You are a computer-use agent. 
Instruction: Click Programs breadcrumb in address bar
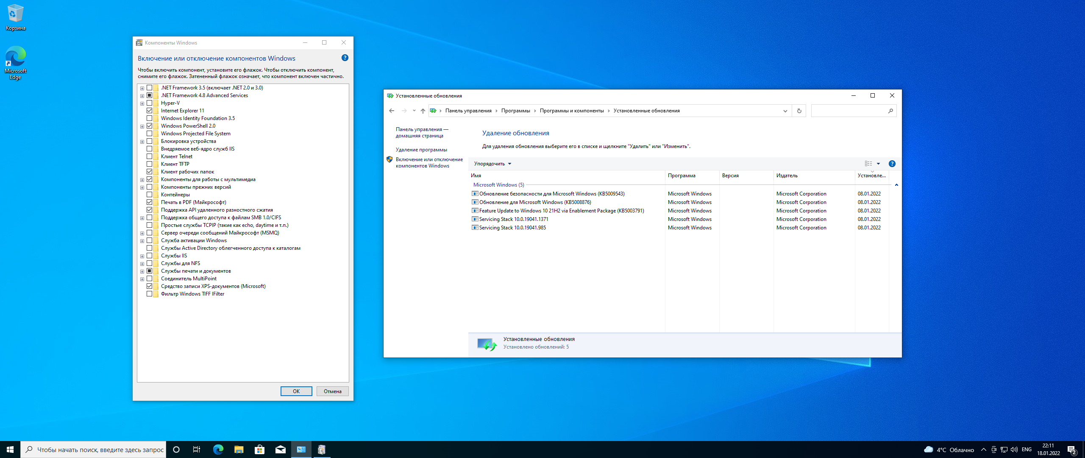point(515,111)
